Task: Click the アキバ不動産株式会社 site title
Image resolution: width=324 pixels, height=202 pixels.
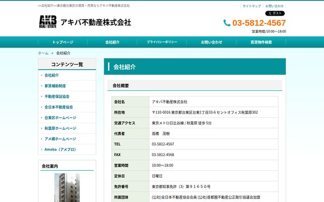Action: (x=96, y=22)
